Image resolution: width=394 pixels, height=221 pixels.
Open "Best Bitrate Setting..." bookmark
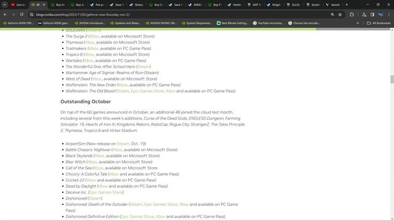(233, 23)
